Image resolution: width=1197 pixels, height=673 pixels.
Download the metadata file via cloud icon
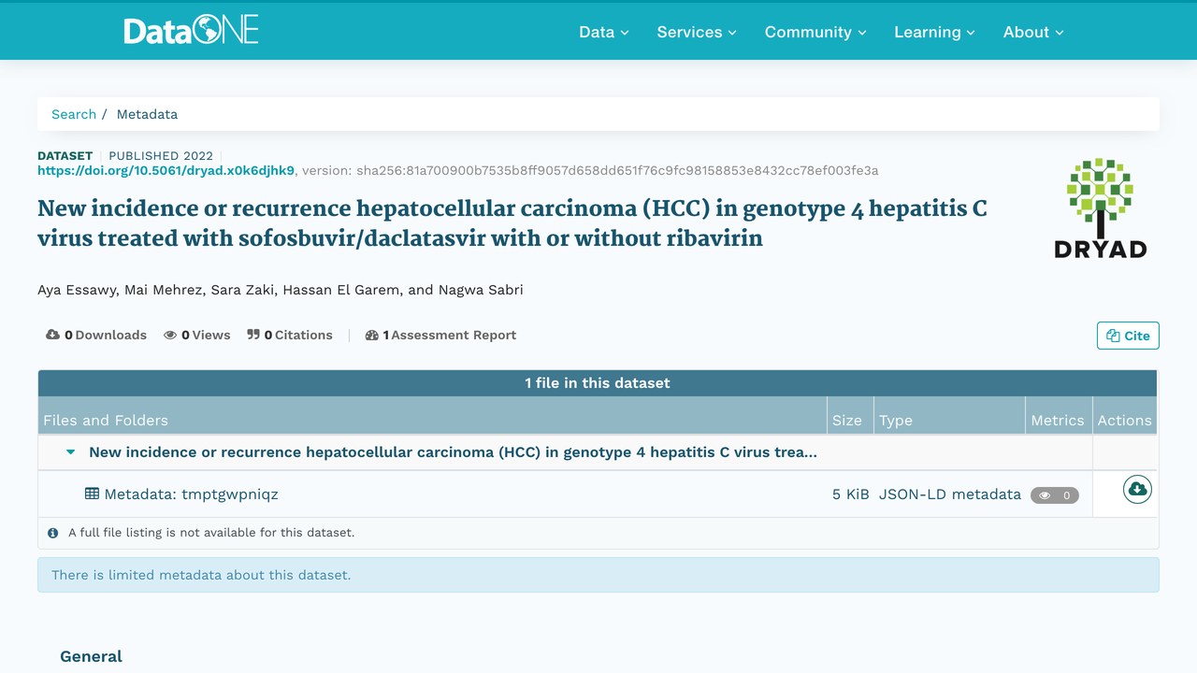(1137, 489)
